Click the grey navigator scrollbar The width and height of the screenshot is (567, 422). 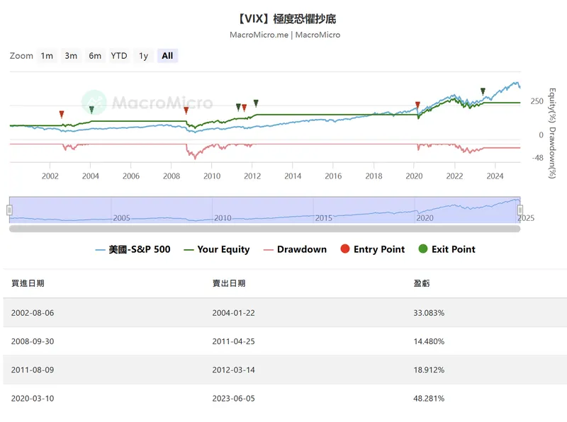pyautogui.click(x=264, y=229)
